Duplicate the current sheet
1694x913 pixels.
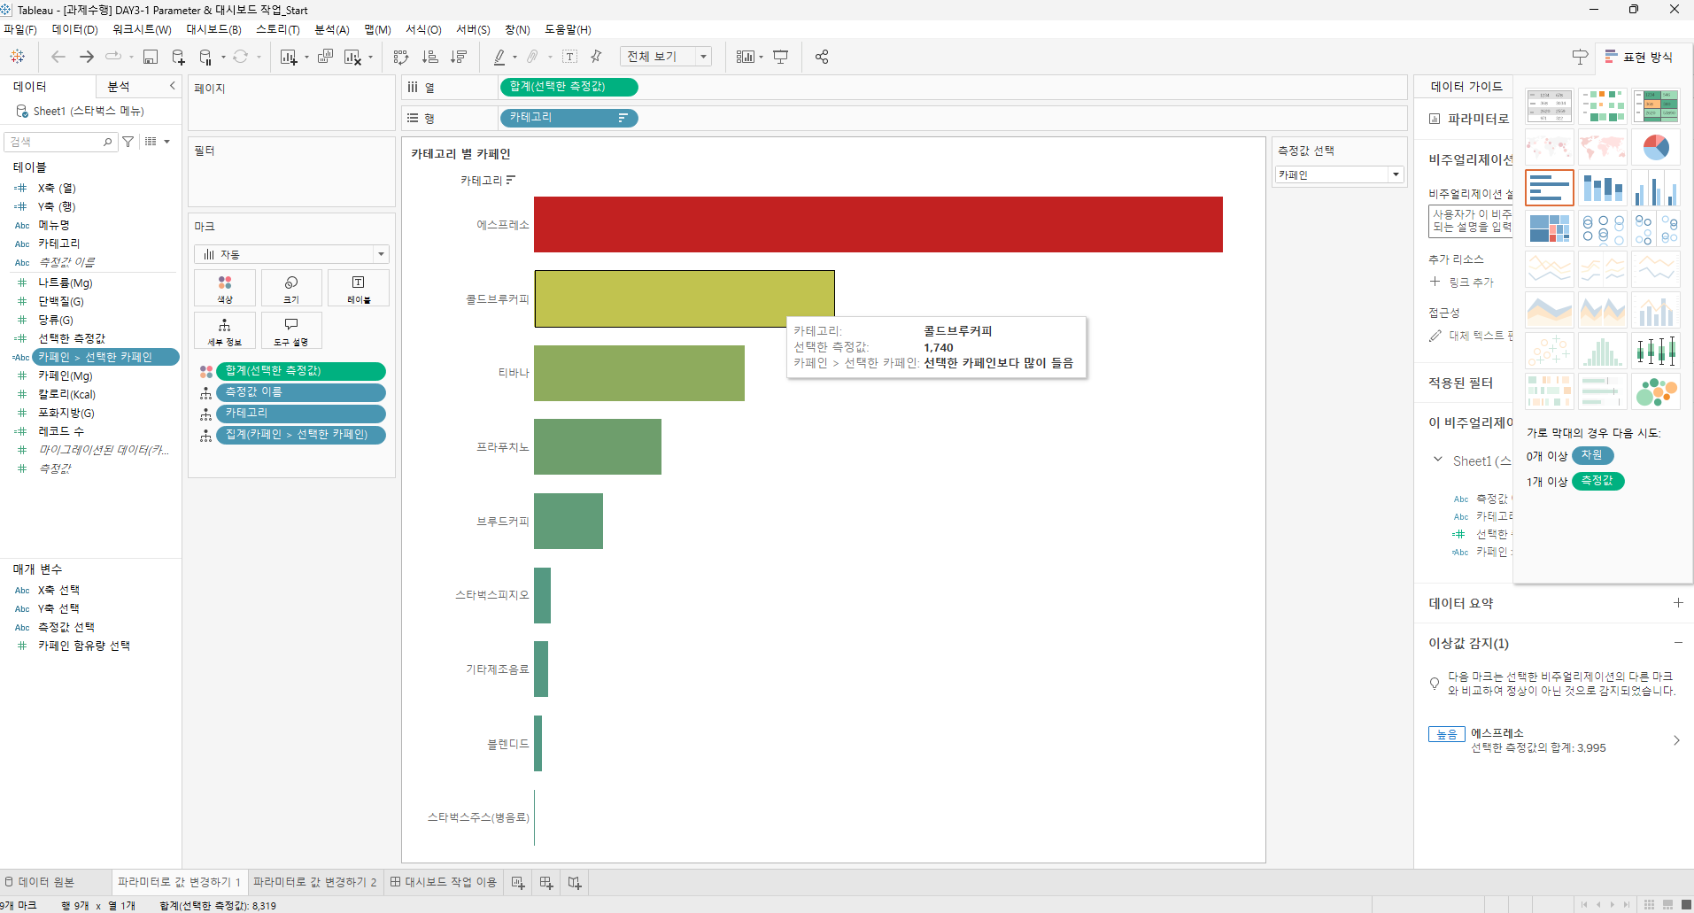[325, 57]
